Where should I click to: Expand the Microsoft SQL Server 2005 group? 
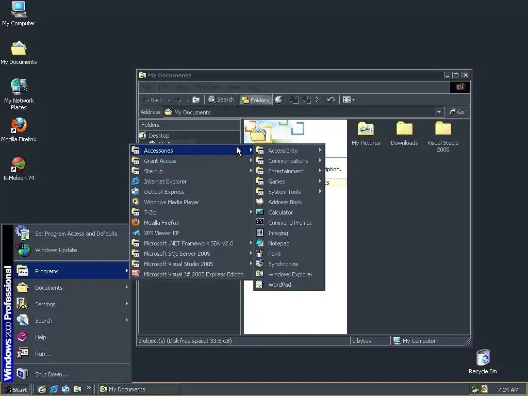pos(192,254)
